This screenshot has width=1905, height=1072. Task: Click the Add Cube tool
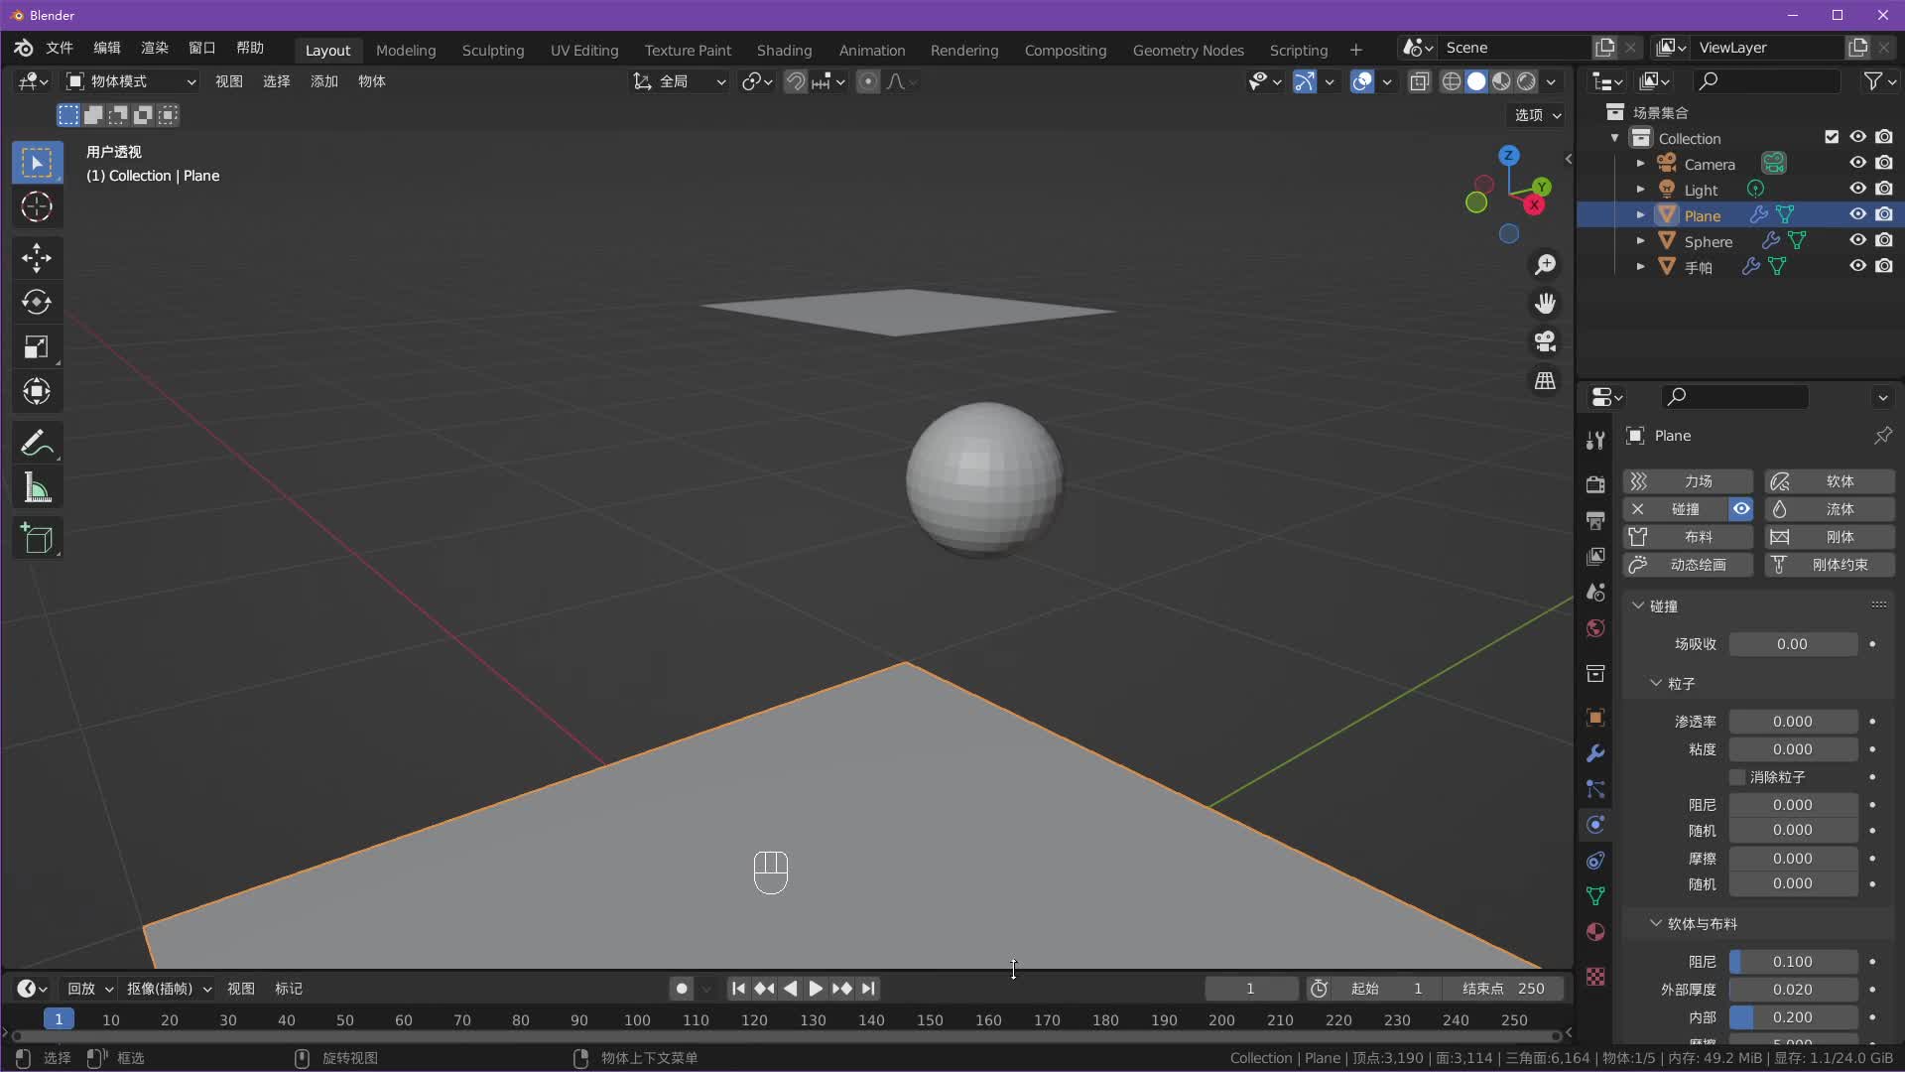[x=37, y=539]
